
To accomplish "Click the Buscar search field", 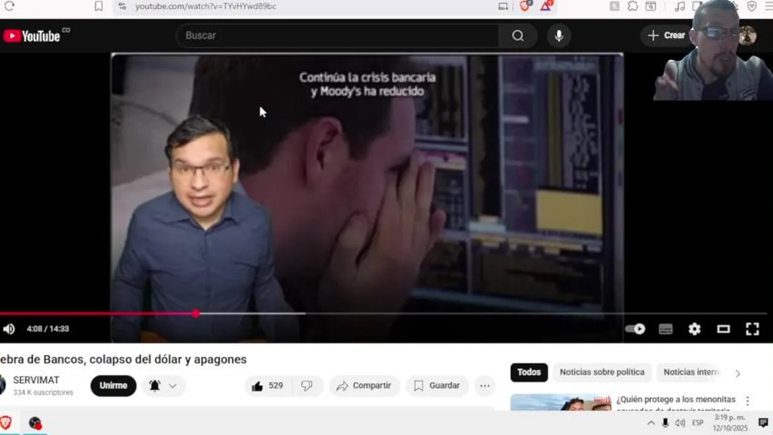I will pyautogui.click(x=338, y=36).
